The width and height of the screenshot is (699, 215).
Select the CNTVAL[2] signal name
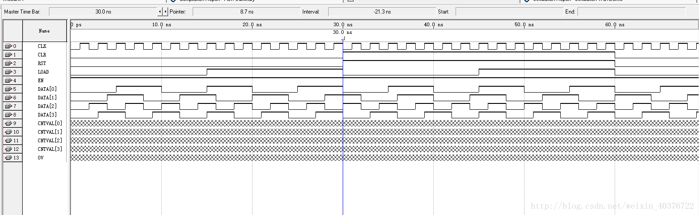click(50, 140)
